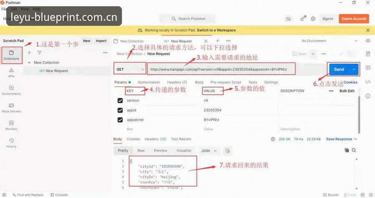Open the documentation icon in right sidebar
375x198 pixels.
(x=368, y=54)
